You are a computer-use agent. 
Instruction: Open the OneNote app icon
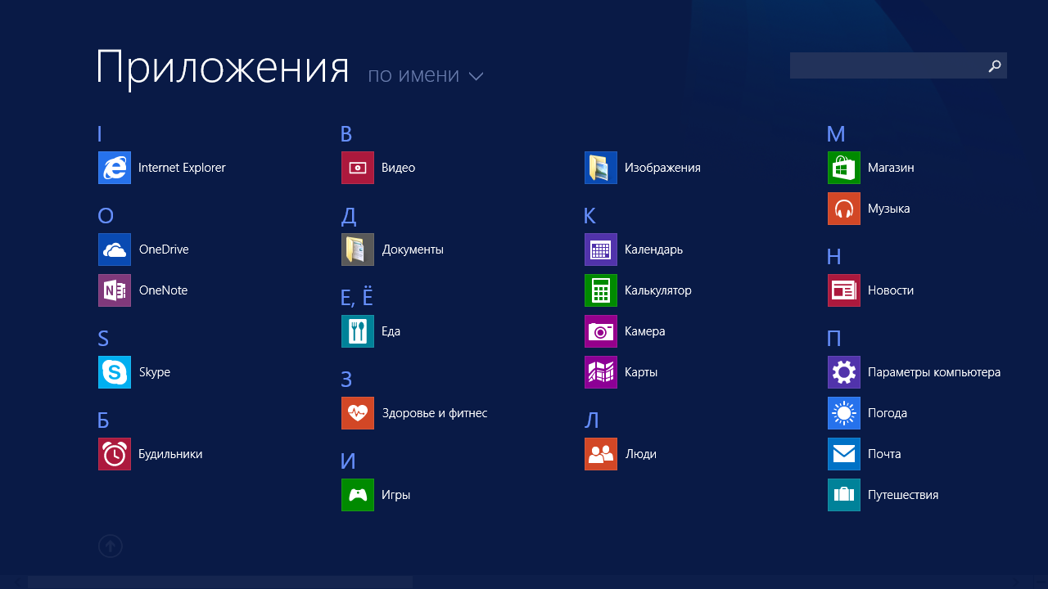pyautogui.click(x=115, y=290)
